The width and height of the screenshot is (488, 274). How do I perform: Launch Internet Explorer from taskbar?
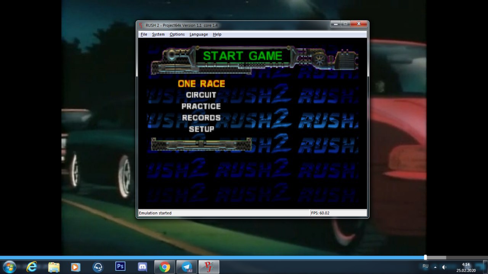tap(32, 267)
